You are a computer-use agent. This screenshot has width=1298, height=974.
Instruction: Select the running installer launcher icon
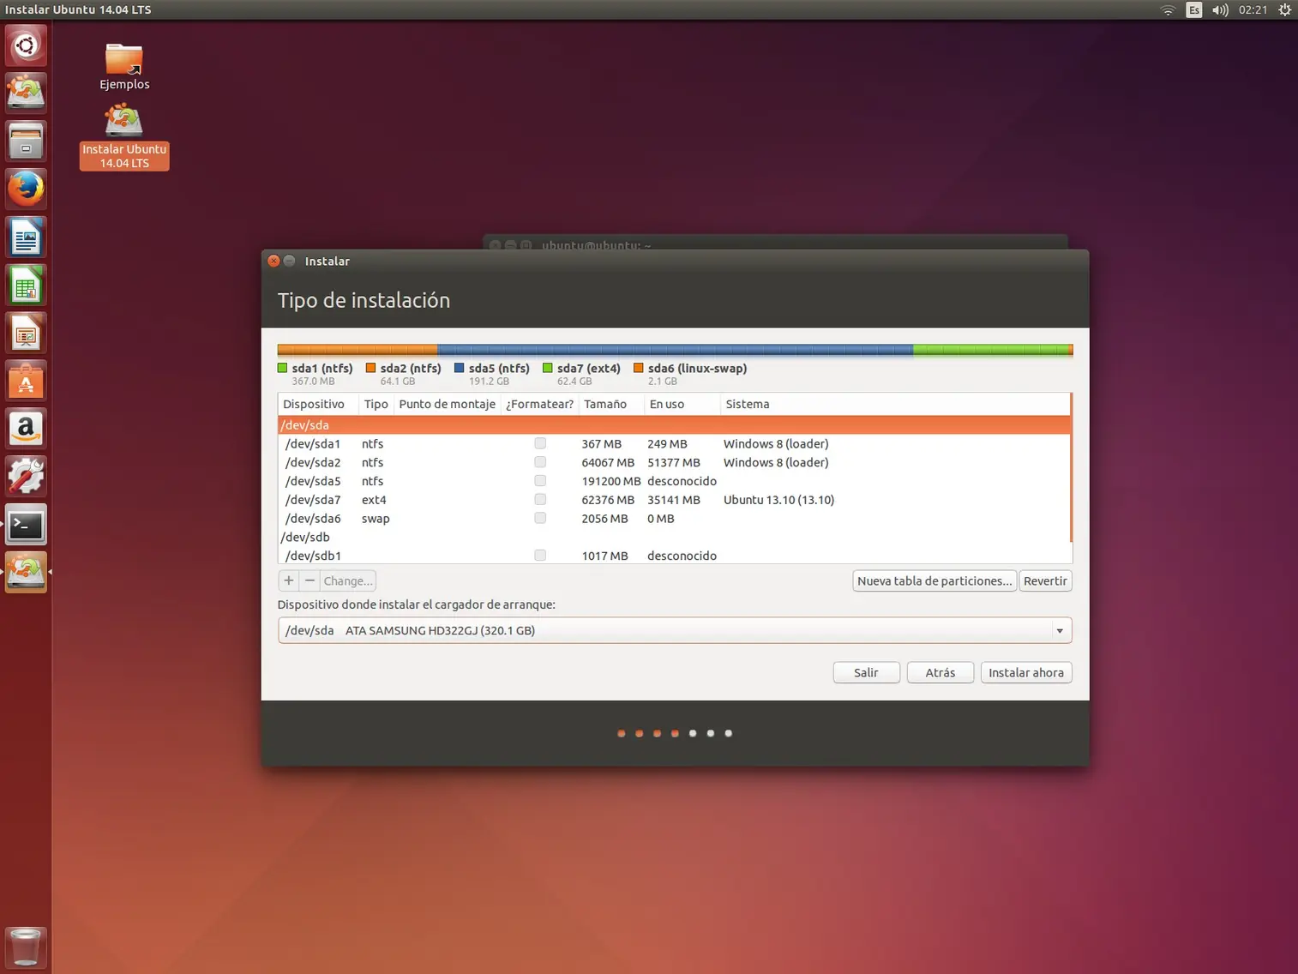[26, 572]
